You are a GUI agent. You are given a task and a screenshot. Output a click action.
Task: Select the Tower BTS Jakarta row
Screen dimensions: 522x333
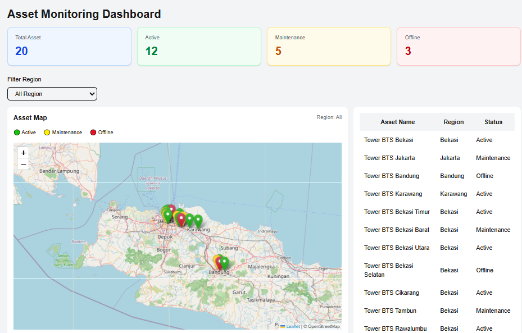[x=437, y=158]
